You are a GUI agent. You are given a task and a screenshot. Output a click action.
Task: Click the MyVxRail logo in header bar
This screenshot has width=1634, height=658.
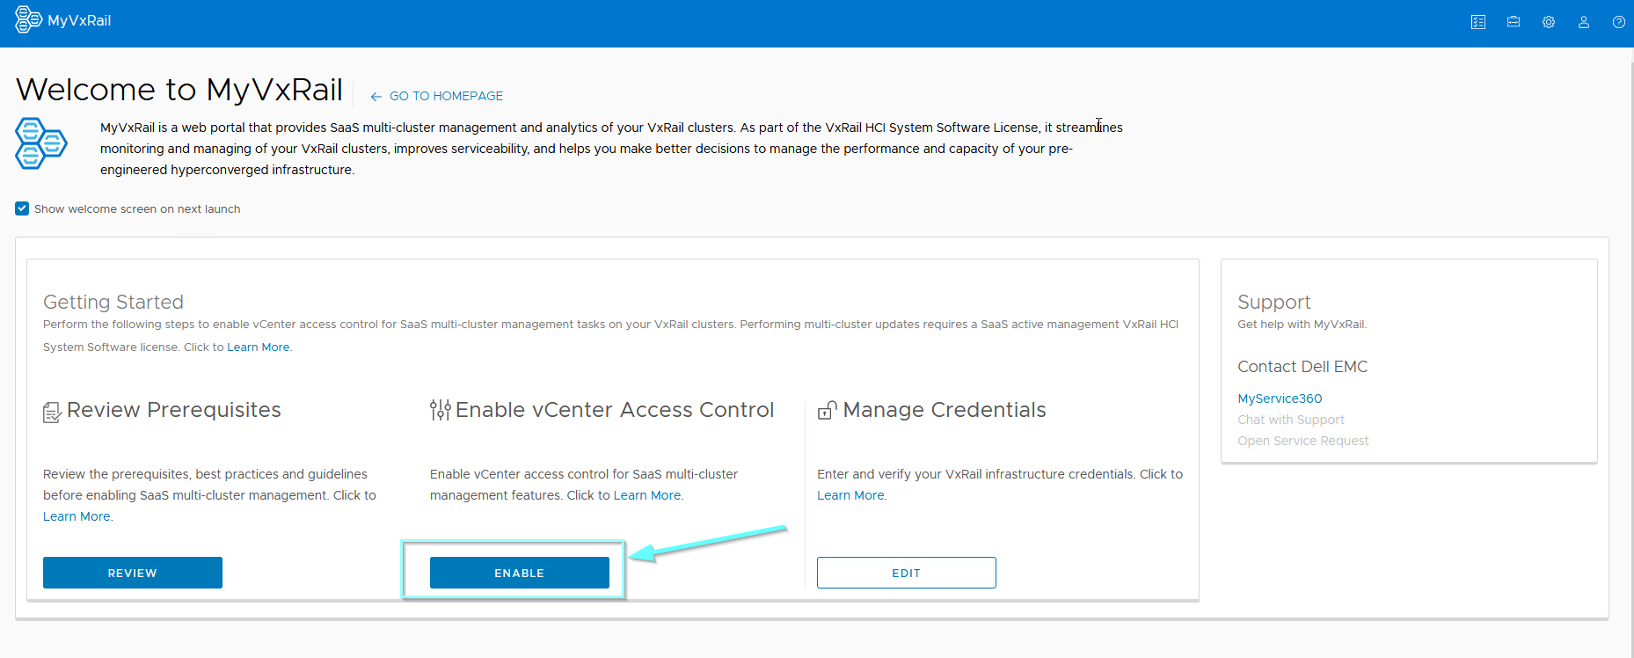point(28,19)
